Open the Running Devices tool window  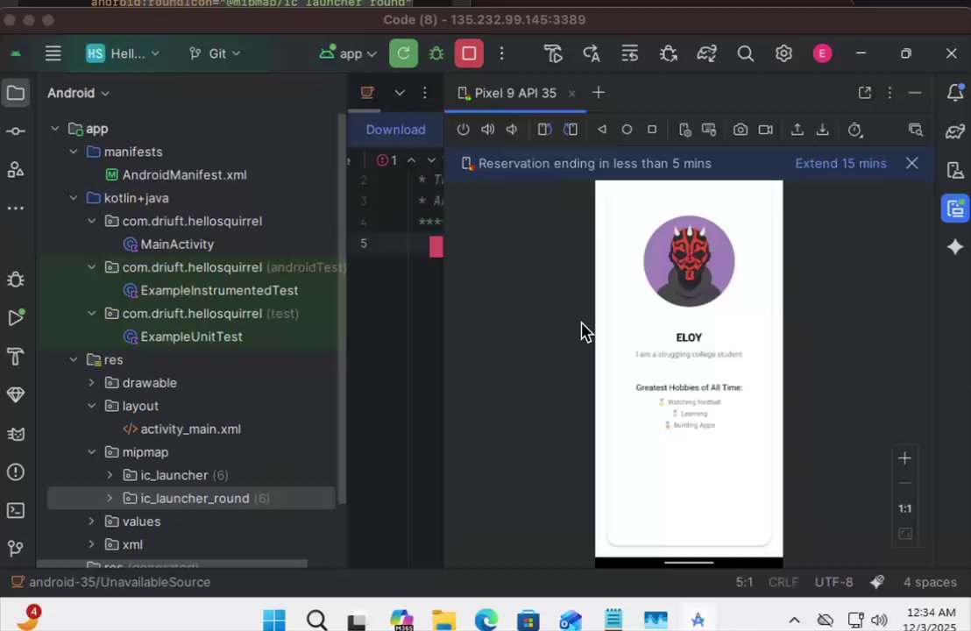tap(955, 209)
